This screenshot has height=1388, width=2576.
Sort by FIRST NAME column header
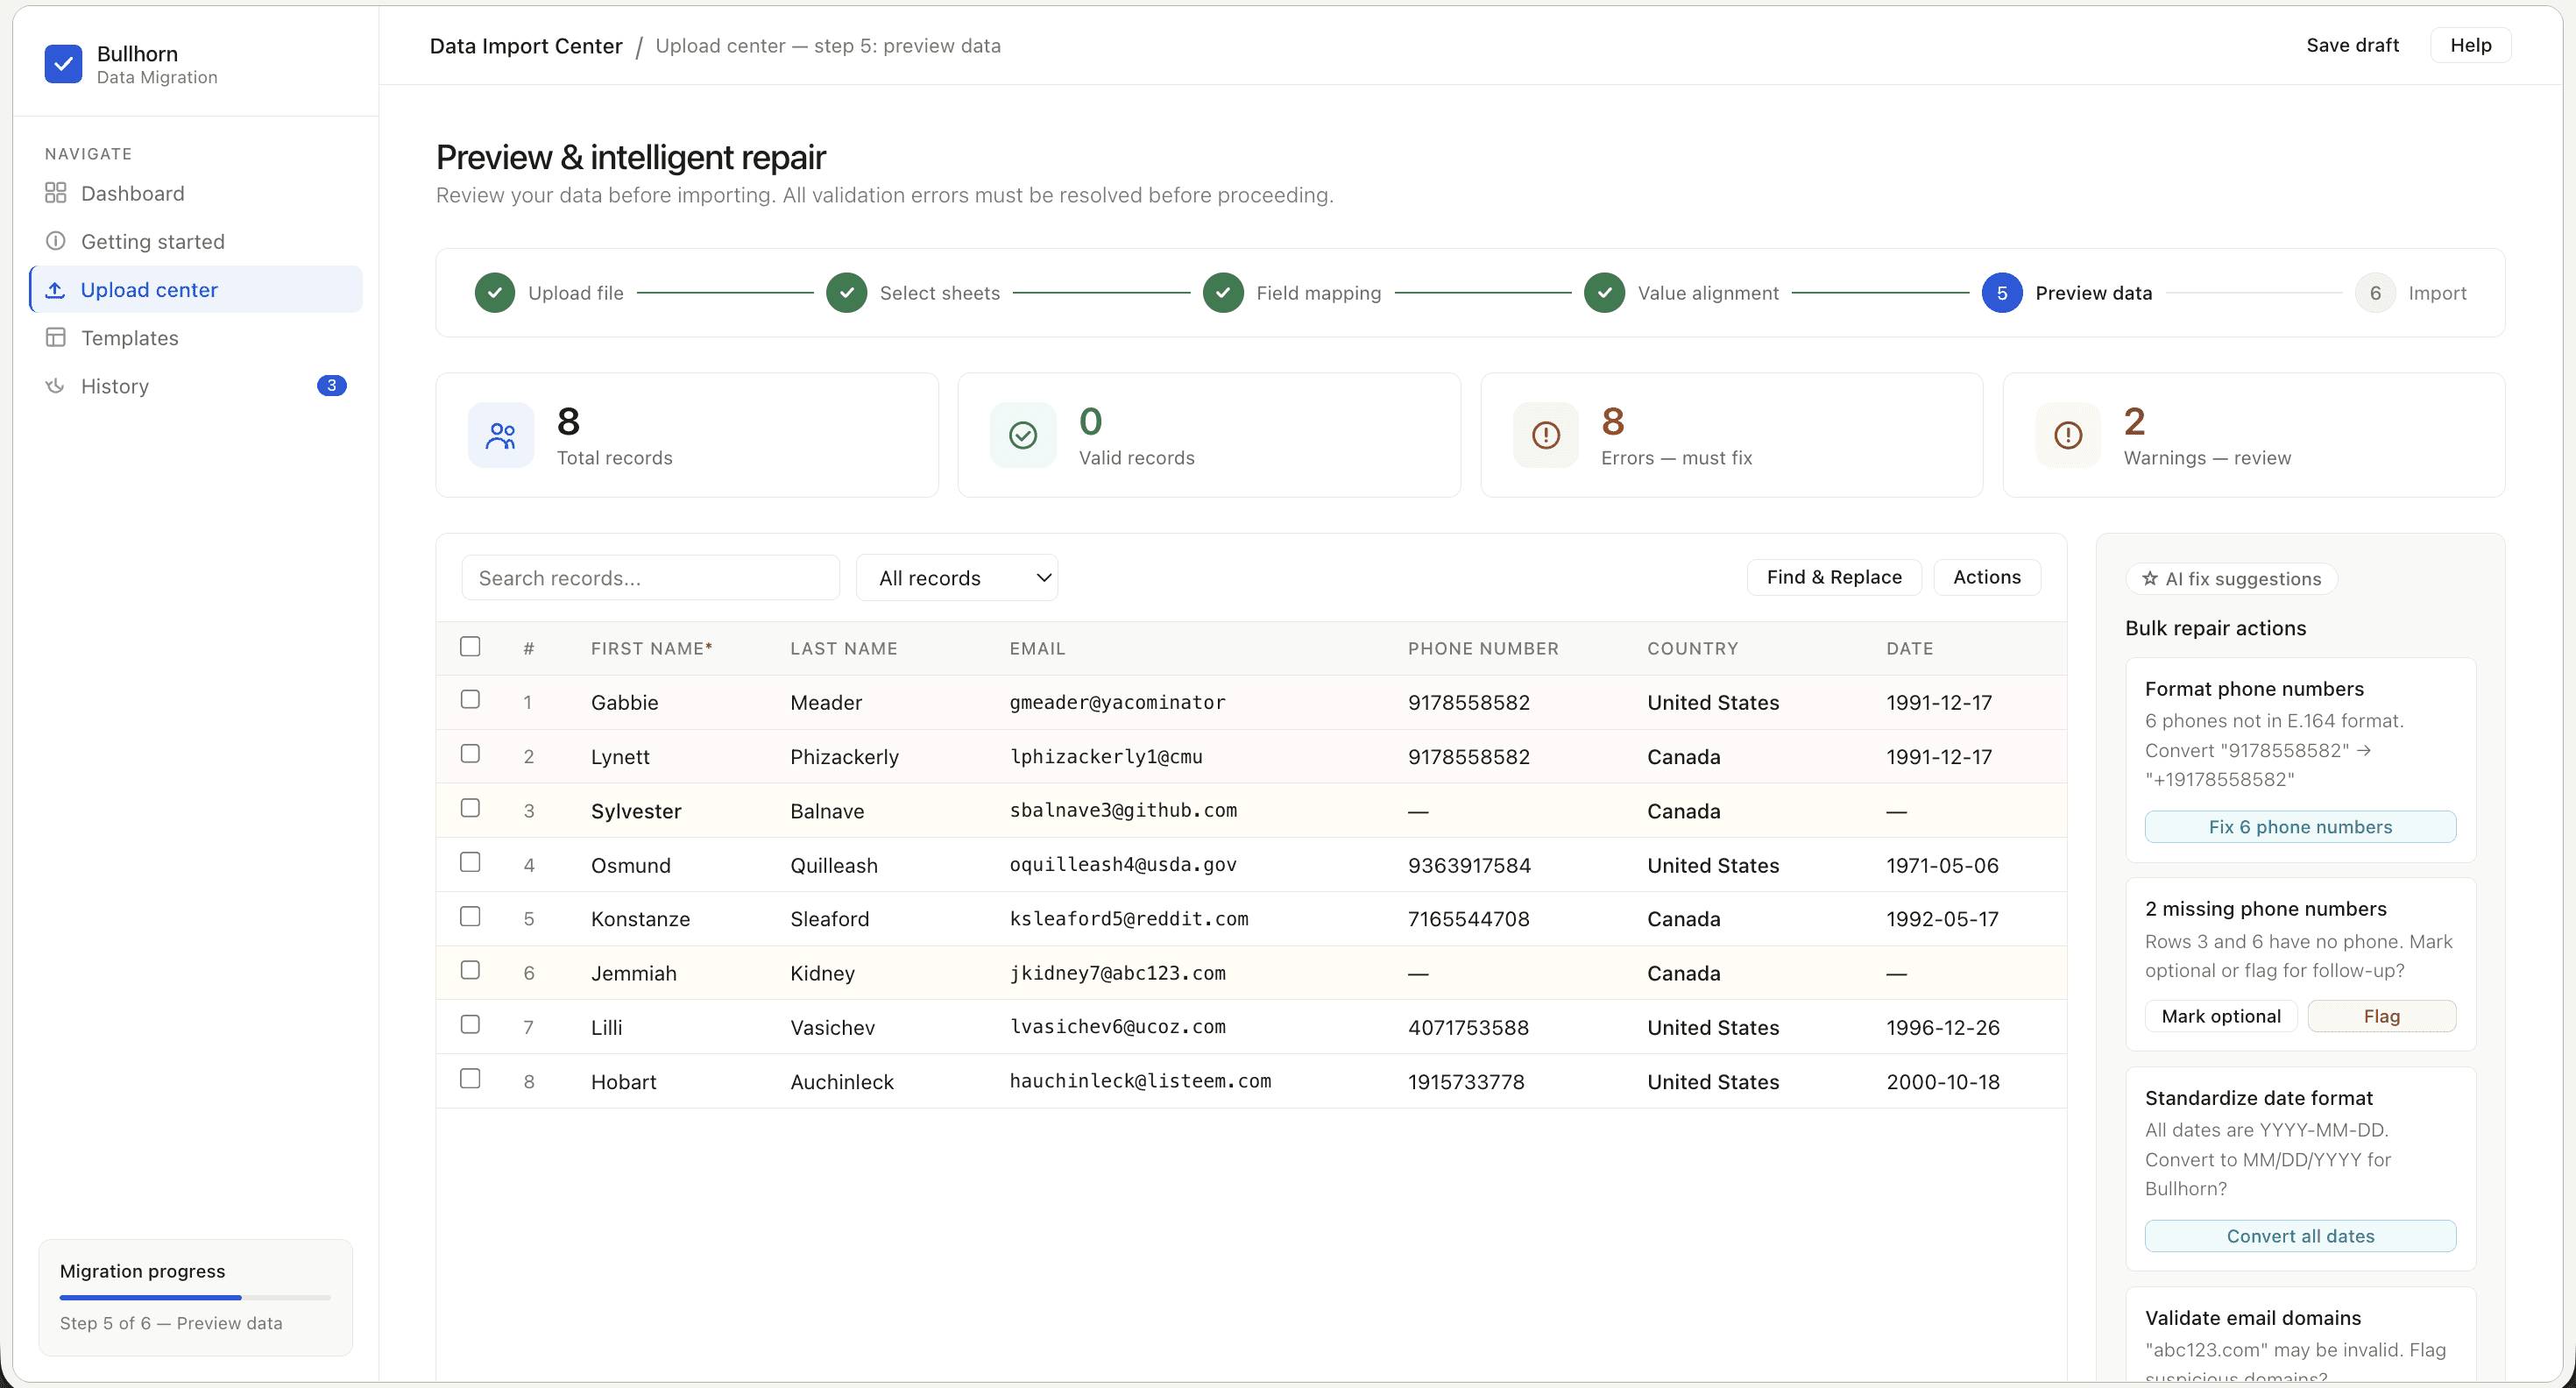[x=651, y=648]
